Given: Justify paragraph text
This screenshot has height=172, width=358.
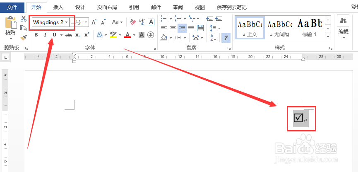Looking at the screenshot, I should click(191, 28).
